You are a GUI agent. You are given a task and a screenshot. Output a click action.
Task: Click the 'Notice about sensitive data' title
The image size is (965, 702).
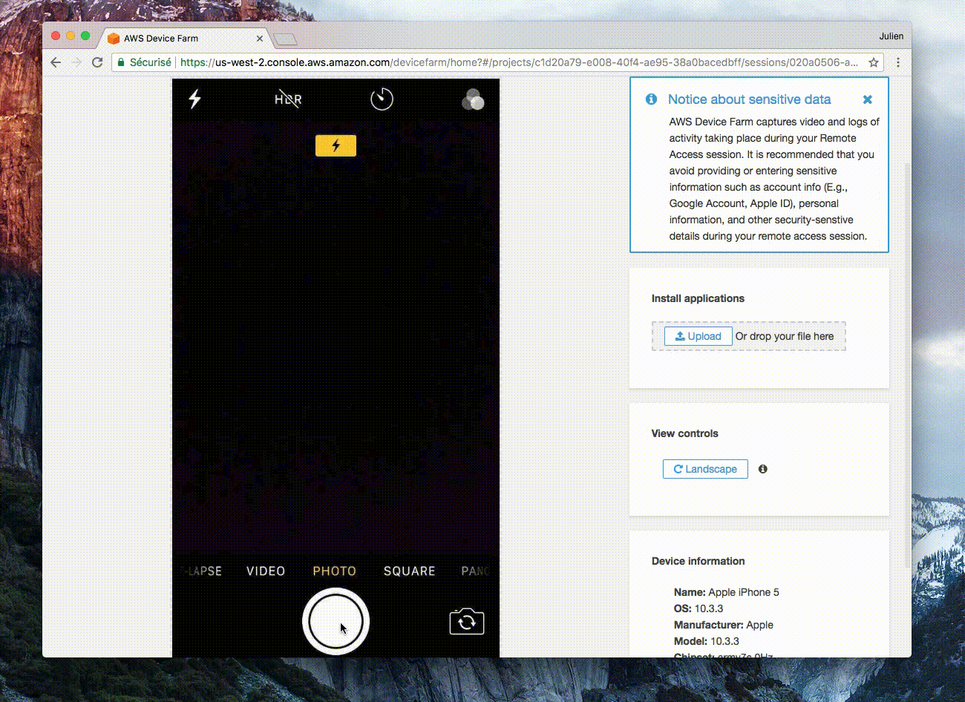click(x=749, y=99)
